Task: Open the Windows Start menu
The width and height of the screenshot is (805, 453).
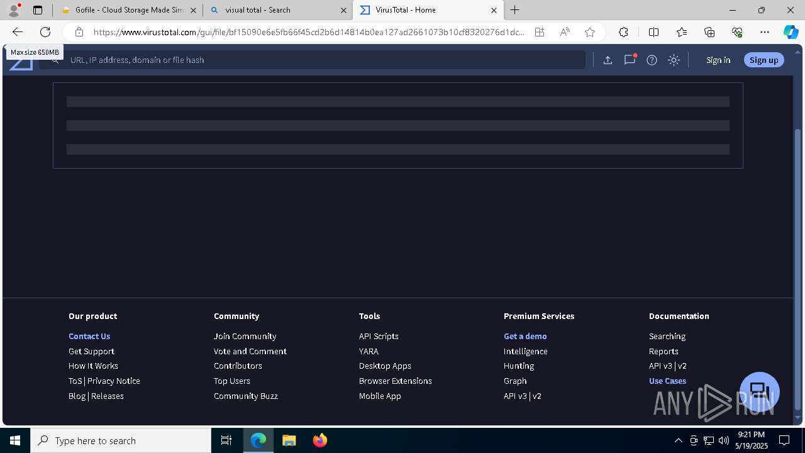Action: (15, 440)
